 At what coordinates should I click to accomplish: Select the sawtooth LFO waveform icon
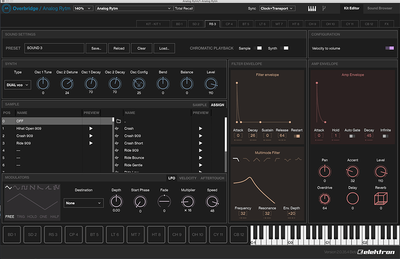coord(32,187)
